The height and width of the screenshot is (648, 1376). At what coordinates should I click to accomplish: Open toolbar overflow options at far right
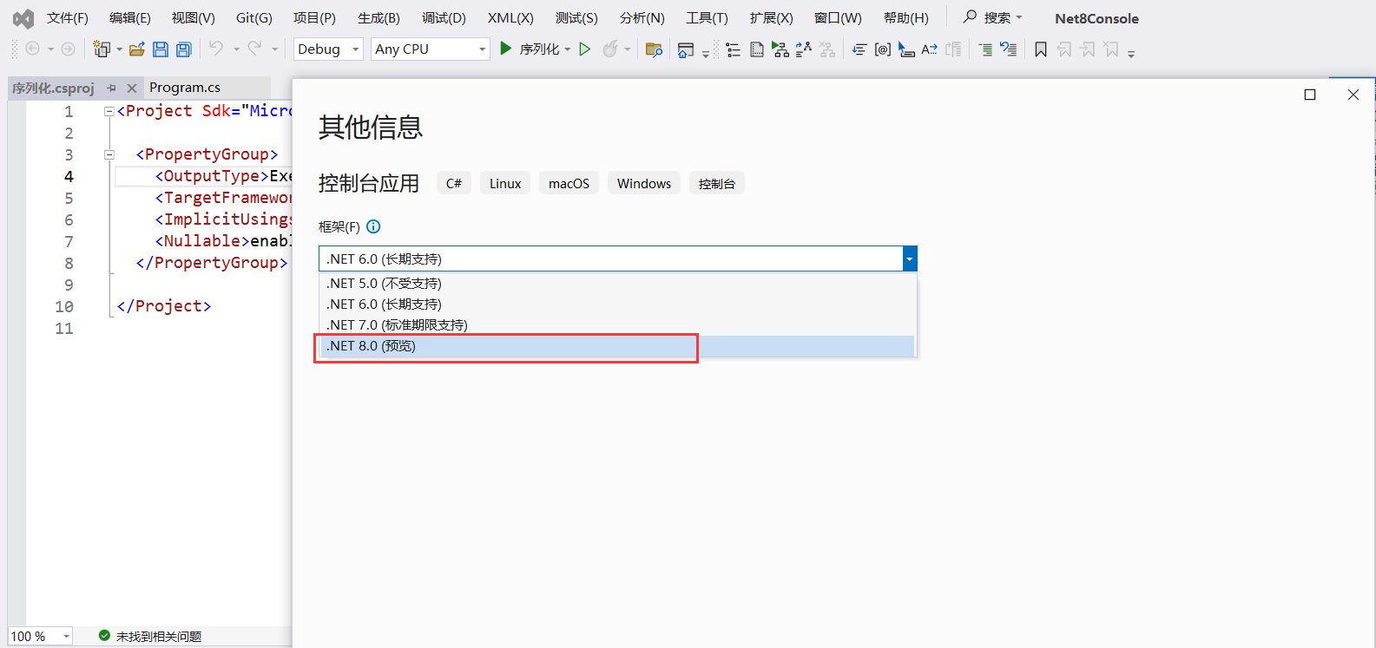(x=1131, y=54)
